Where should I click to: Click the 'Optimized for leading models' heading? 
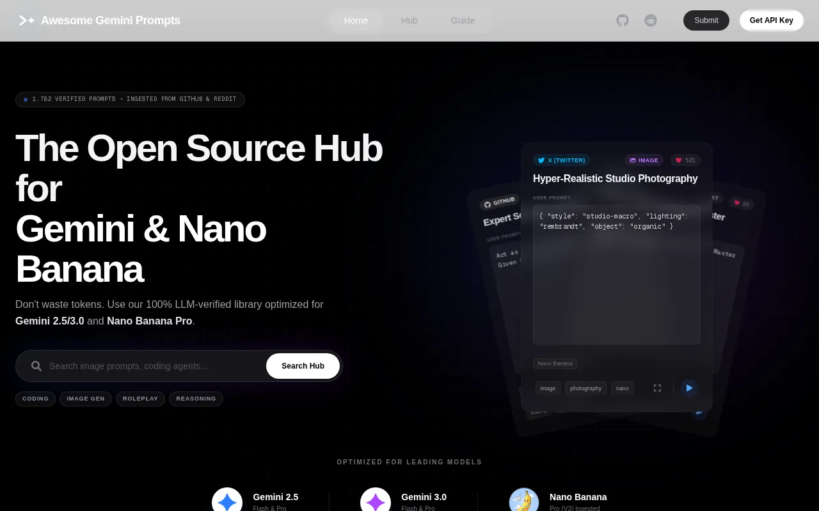click(x=409, y=462)
